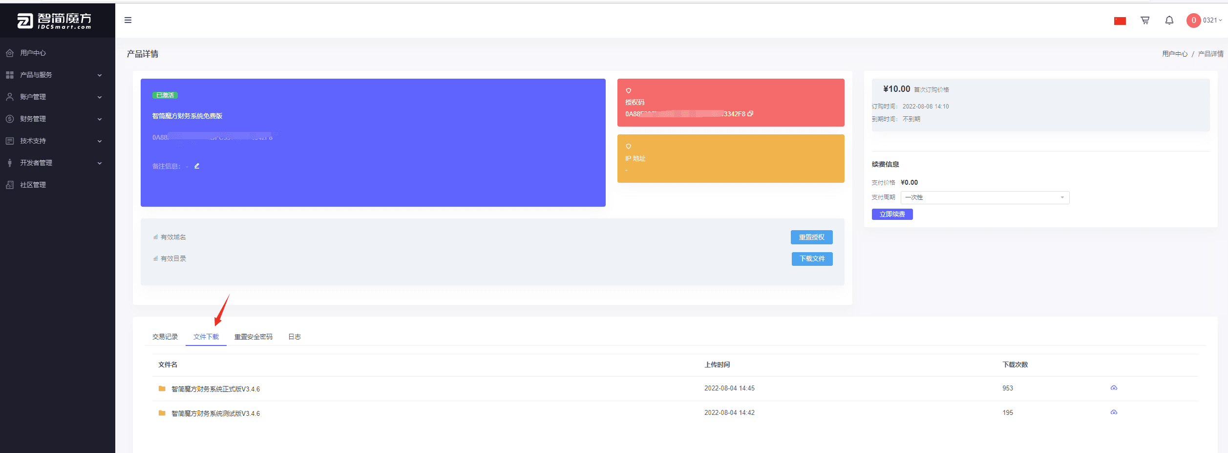Click the 技术支持 sidebar icon
The width and height of the screenshot is (1228, 453).
pyautogui.click(x=10, y=141)
